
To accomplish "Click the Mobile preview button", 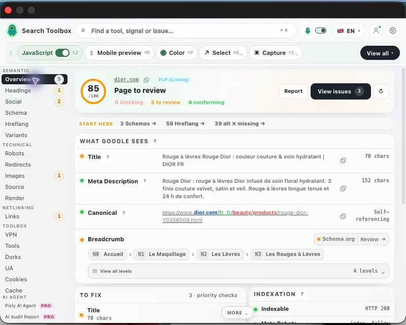I will click(119, 53).
